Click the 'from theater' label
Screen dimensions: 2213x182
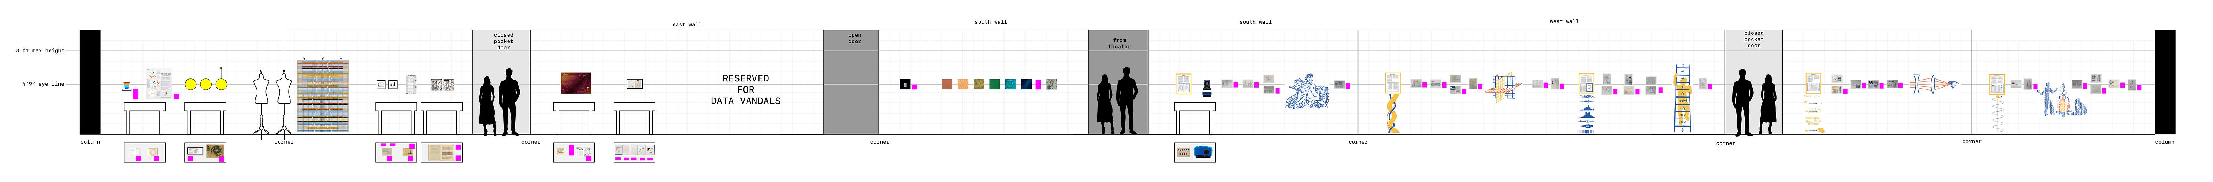[1120, 43]
